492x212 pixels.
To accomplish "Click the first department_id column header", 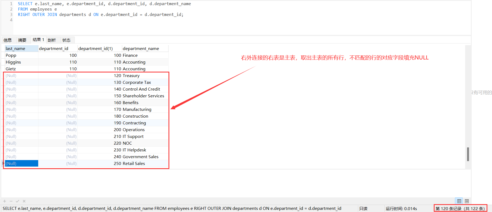I will (x=58, y=48).
